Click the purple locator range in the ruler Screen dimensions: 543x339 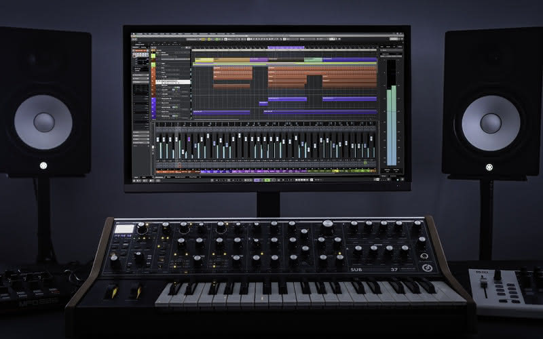click(286, 47)
